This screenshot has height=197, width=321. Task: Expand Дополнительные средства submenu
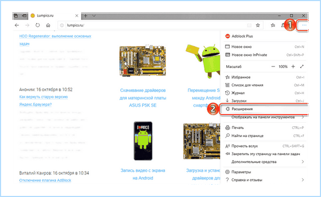point(264,162)
